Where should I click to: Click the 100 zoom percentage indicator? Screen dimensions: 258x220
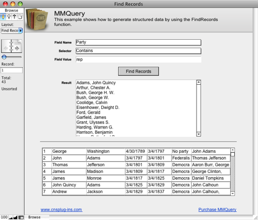[x=4, y=217]
